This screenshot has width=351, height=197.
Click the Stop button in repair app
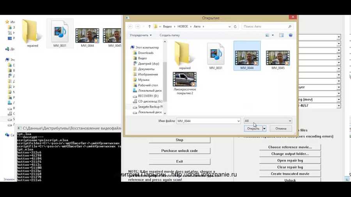pos(179,140)
